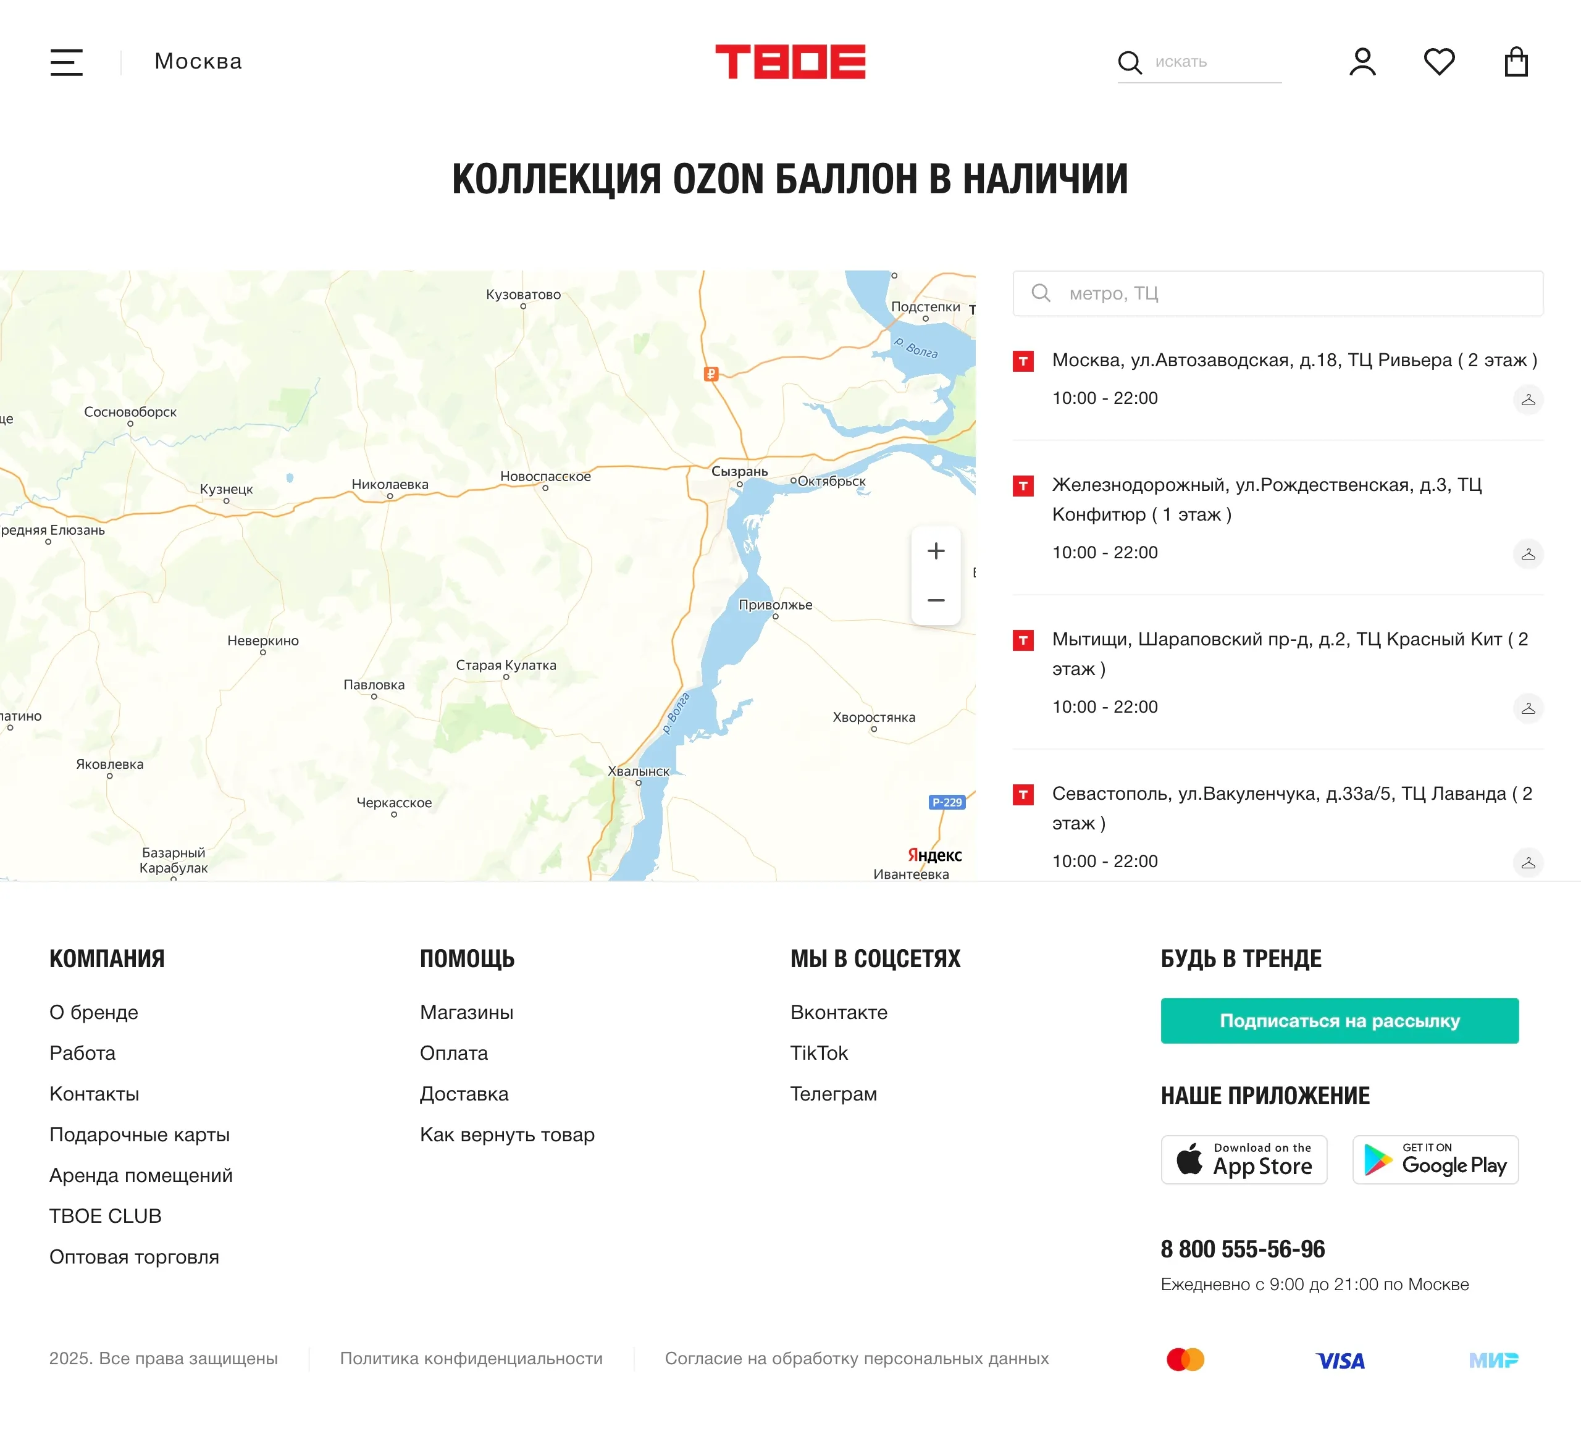Click the ТВОЕ logo in the header
The width and height of the screenshot is (1581, 1434).
[x=790, y=62]
